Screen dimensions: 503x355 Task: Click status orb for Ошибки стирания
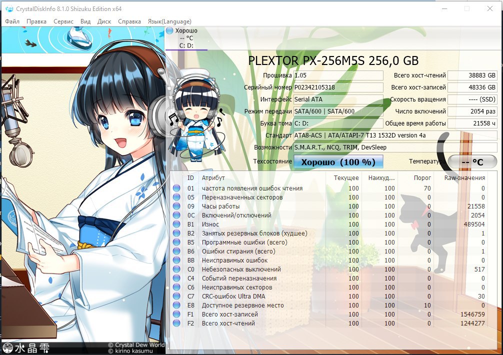[176, 251]
